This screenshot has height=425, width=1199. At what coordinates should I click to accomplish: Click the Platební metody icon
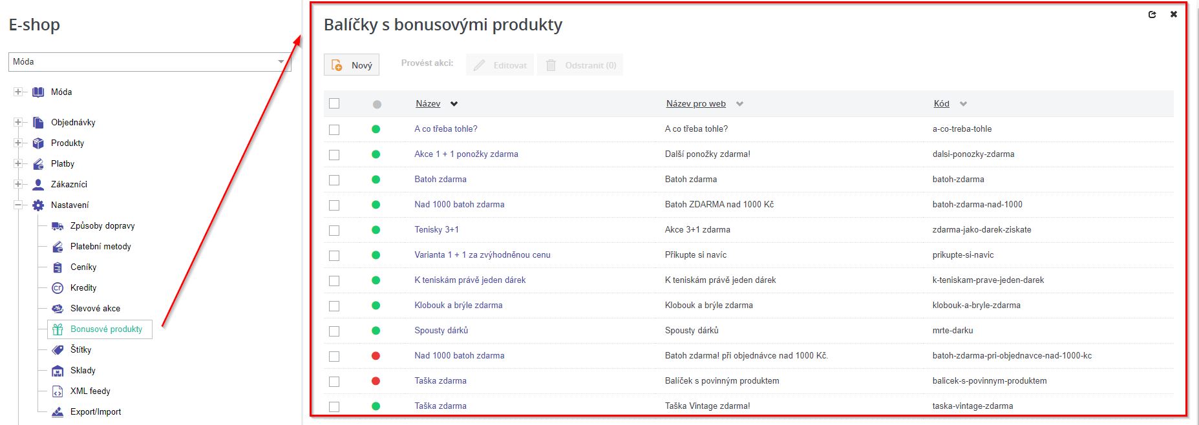point(58,246)
